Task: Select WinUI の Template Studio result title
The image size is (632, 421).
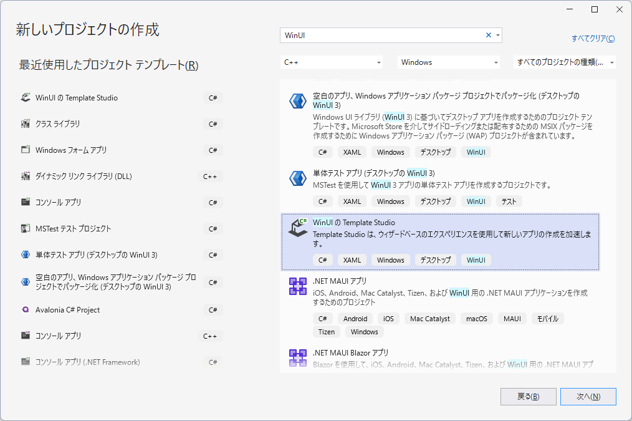Action: coord(354,222)
